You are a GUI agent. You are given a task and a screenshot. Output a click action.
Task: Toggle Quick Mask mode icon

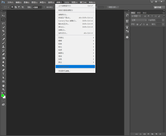(x=3, y=100)
